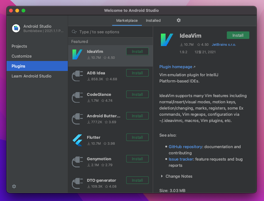Click the IdeaVim list icon

coord(77,54)
